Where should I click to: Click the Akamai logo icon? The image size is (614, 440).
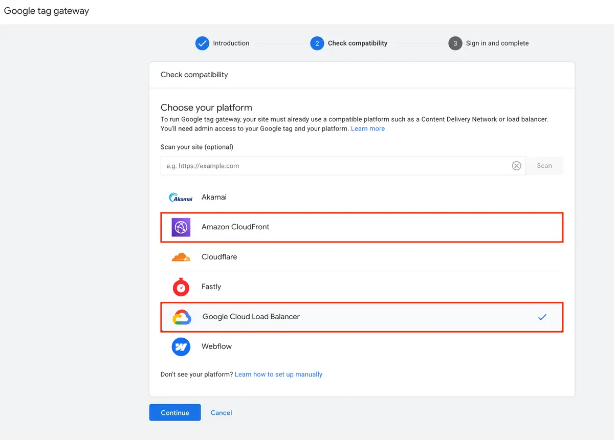[181, 197]
